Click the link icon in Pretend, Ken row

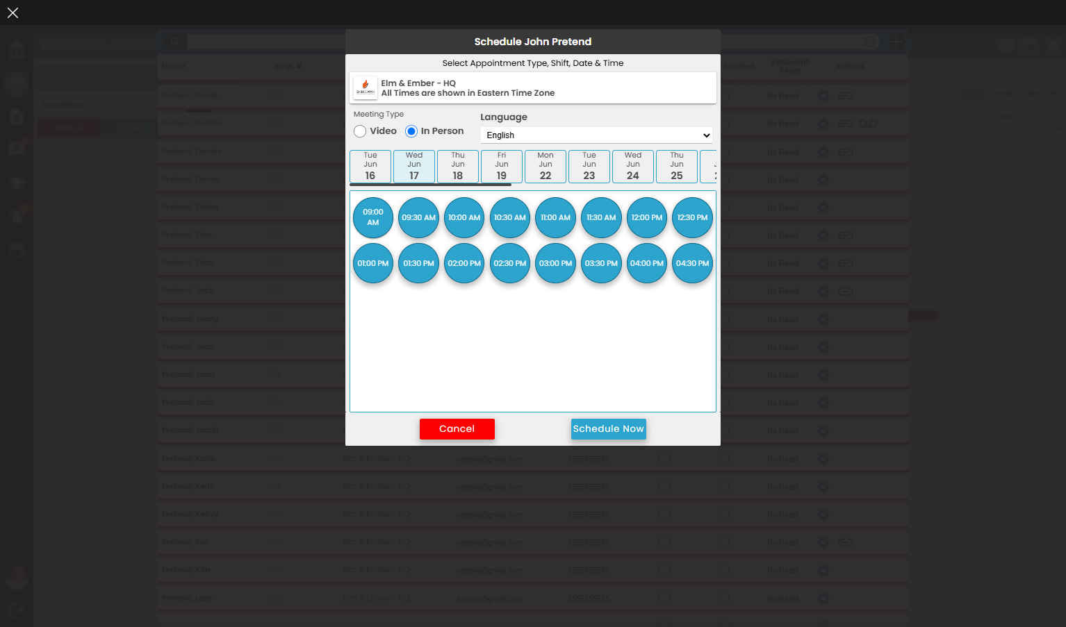tap(846, 542)
